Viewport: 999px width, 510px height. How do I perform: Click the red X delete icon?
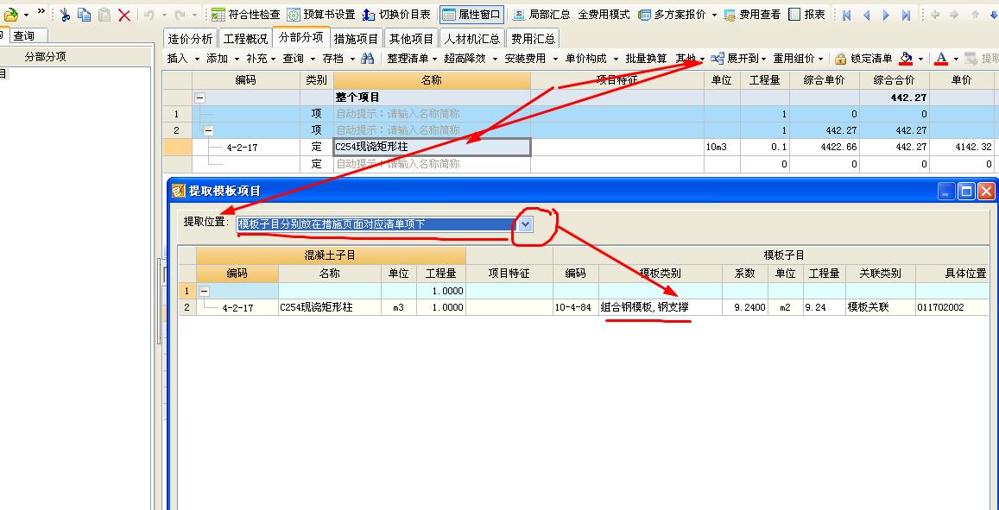pos(124,15)
